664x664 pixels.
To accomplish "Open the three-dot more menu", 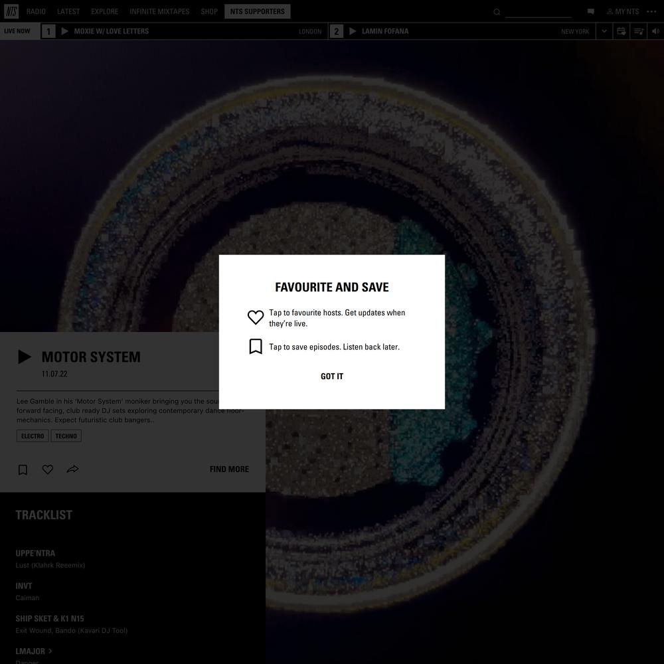I will click(652, 11).
